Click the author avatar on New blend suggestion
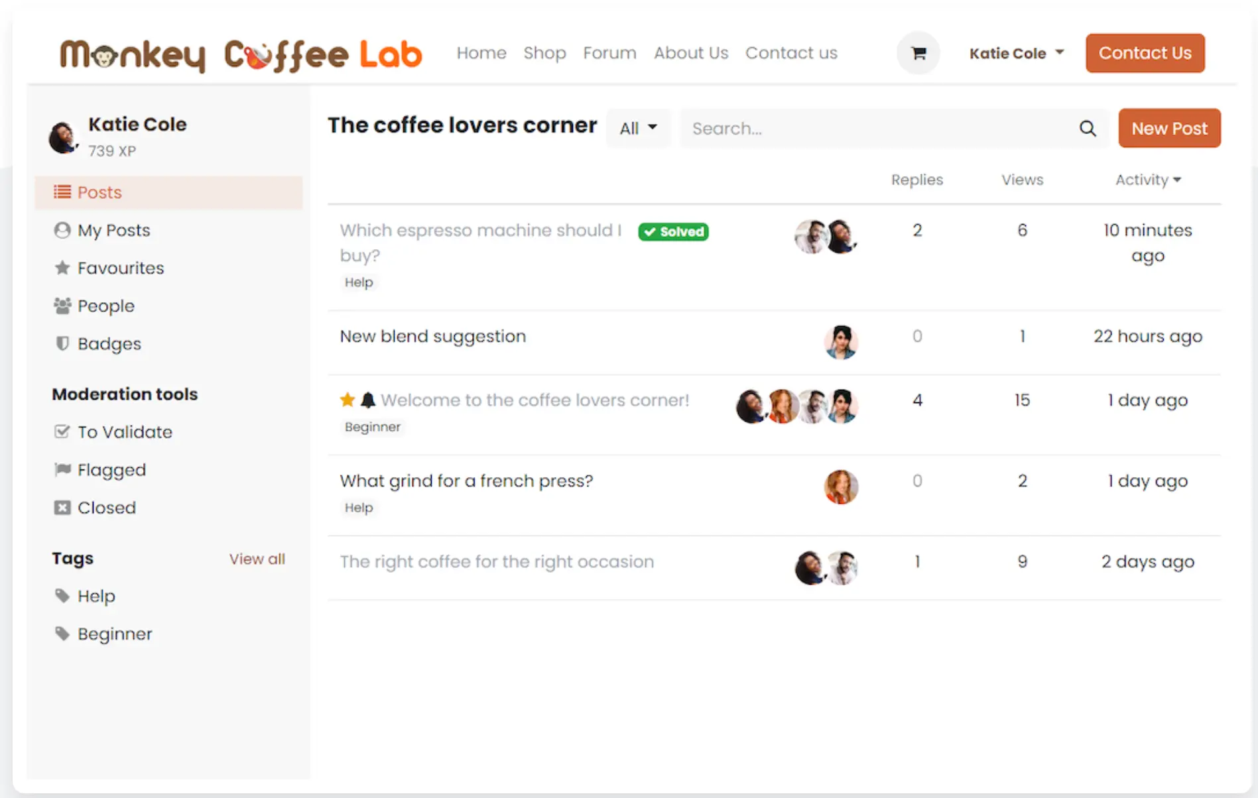This screenshot has width=1258, height=798. coord(841,342)
